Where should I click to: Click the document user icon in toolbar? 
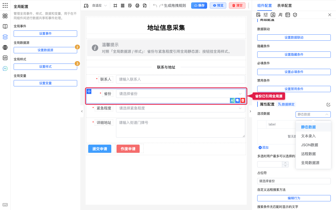pyautogui.click(x=145, y=6)
